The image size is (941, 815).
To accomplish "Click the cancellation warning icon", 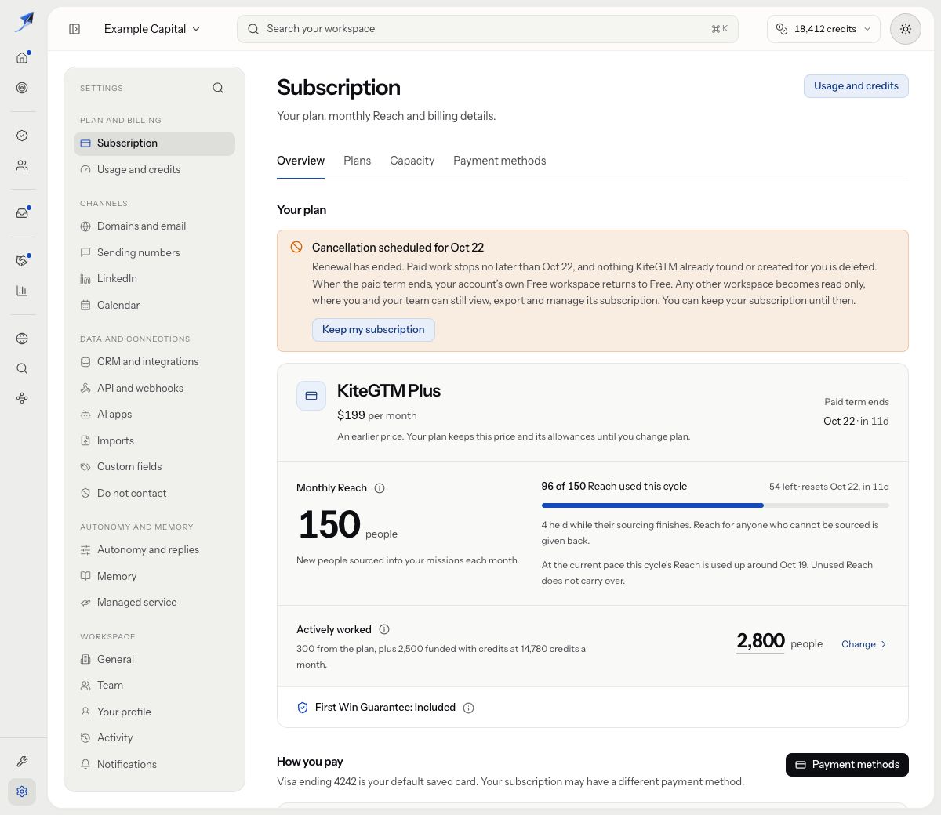I will click(296, 247).
